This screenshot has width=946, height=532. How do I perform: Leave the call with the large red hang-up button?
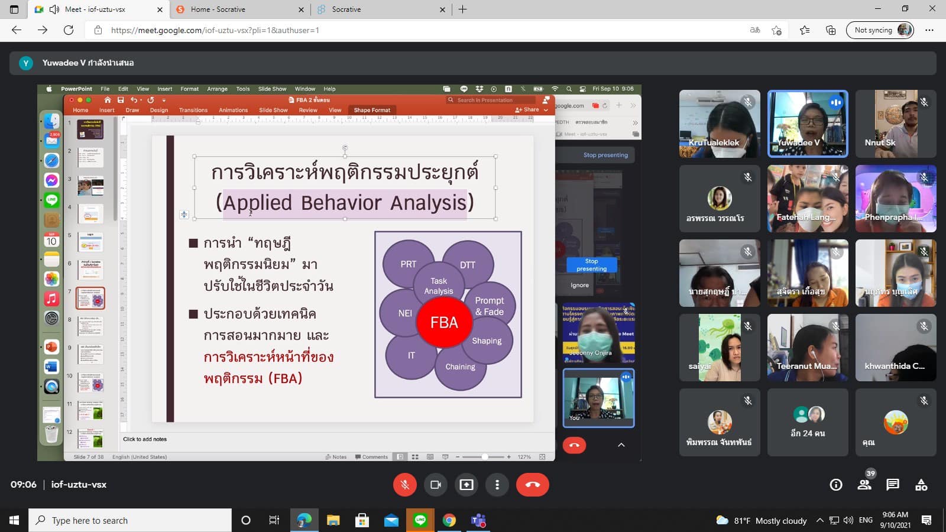533,485
